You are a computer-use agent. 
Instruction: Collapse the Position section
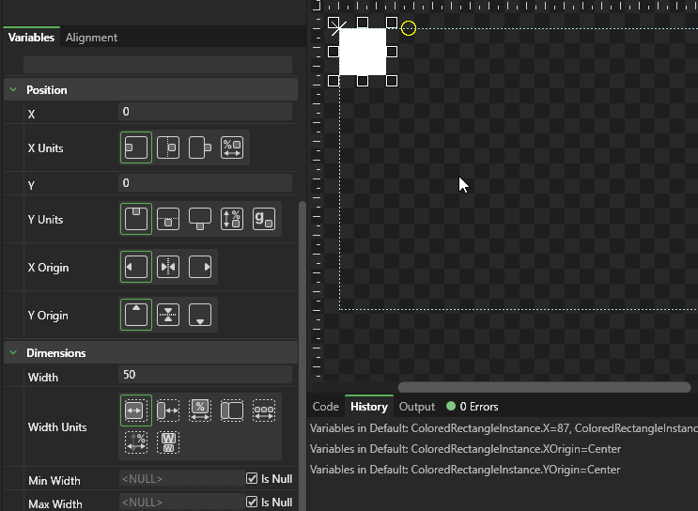point(14,90)
